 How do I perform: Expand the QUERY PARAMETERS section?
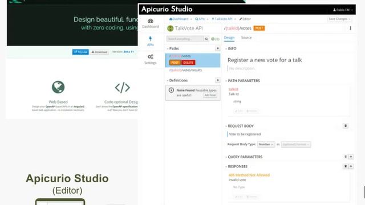click(x=244, y=157)
